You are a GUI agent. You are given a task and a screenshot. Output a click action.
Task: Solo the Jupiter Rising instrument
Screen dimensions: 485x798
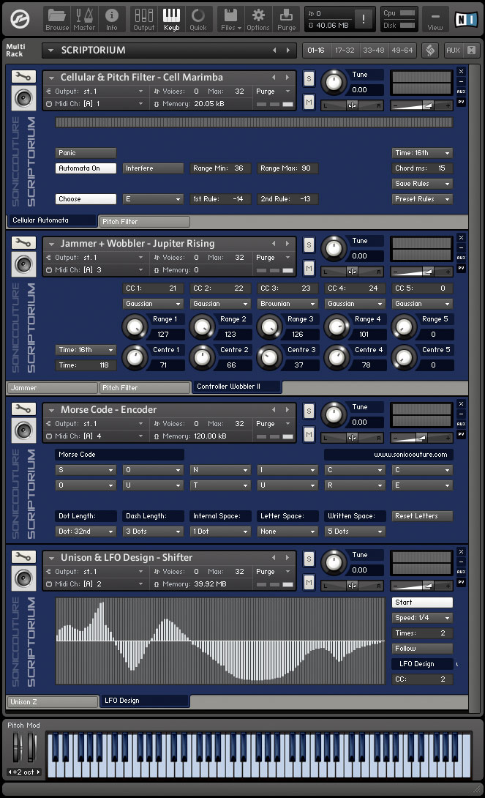[x=309, y=245]
